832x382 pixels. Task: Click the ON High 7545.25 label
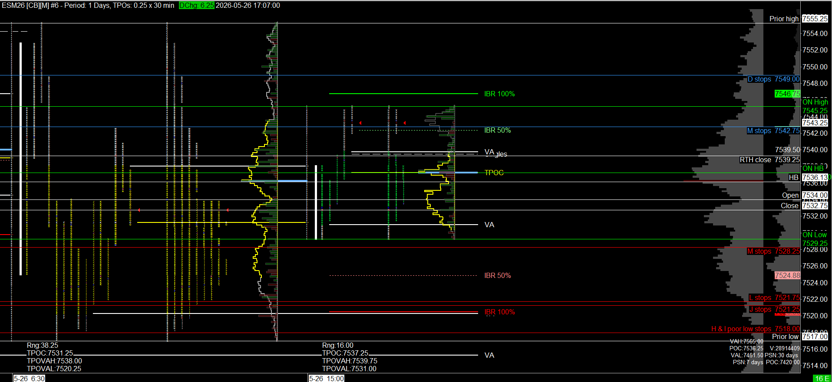[815, 106]
